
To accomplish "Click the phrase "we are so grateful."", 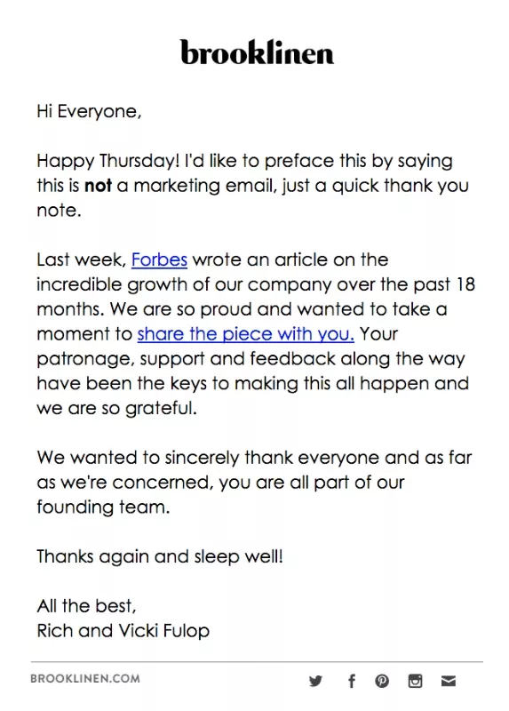I will tap(117, 408).
